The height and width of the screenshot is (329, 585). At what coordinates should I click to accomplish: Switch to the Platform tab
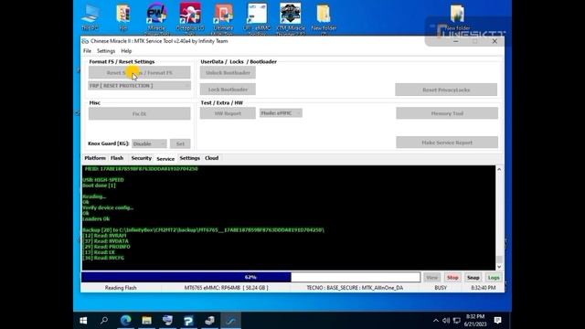coord(95,158)
